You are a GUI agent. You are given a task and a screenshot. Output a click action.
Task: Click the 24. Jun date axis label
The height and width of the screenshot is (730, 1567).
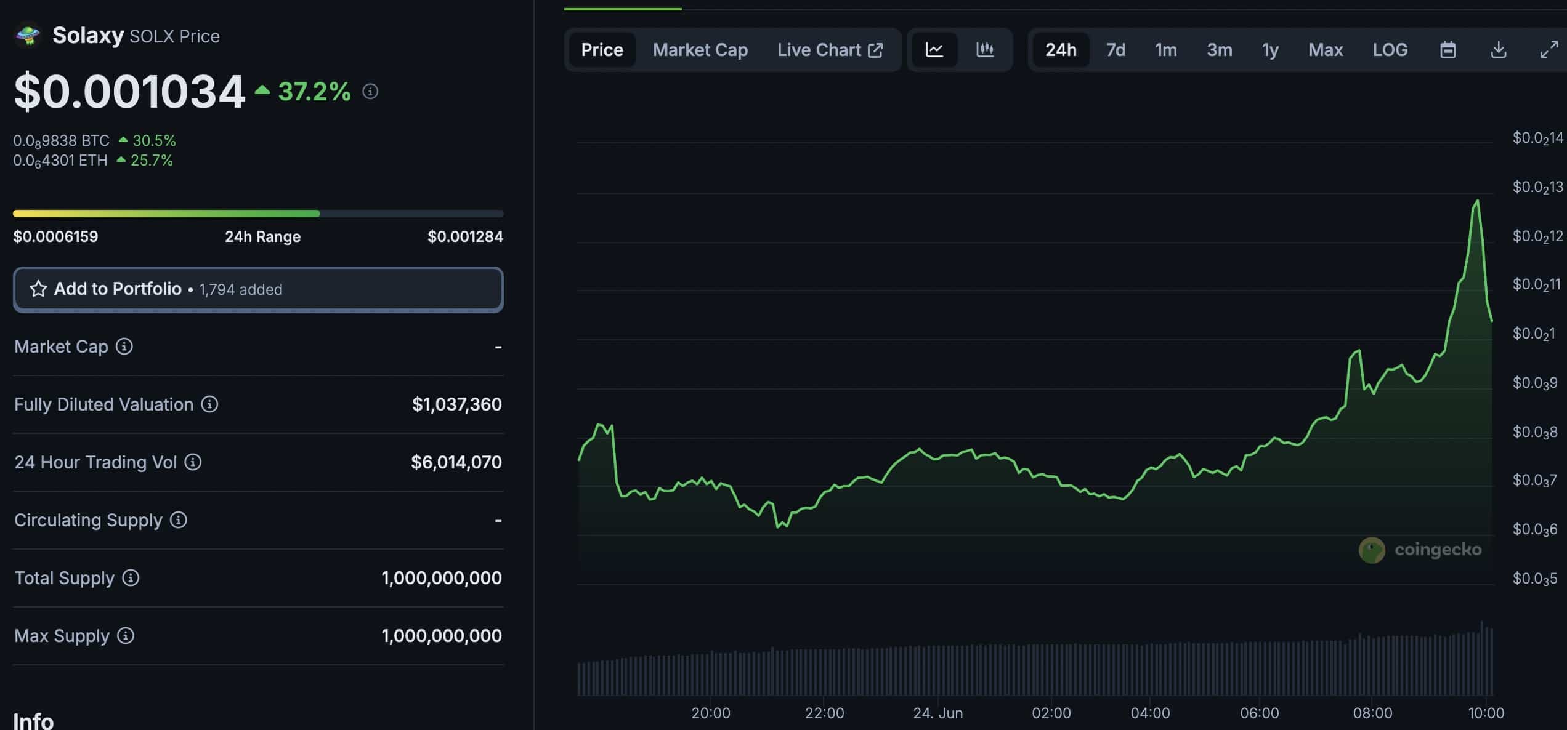(937, 713)
